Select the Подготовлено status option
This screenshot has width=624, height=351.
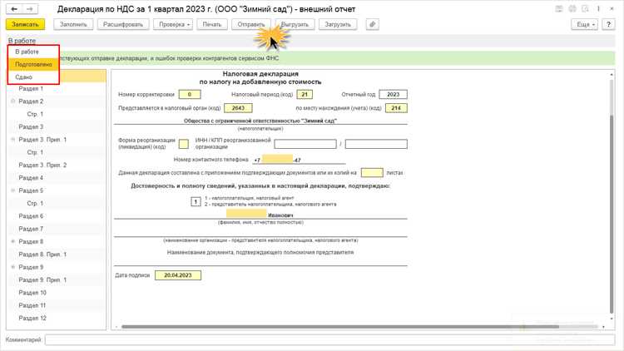33,64
